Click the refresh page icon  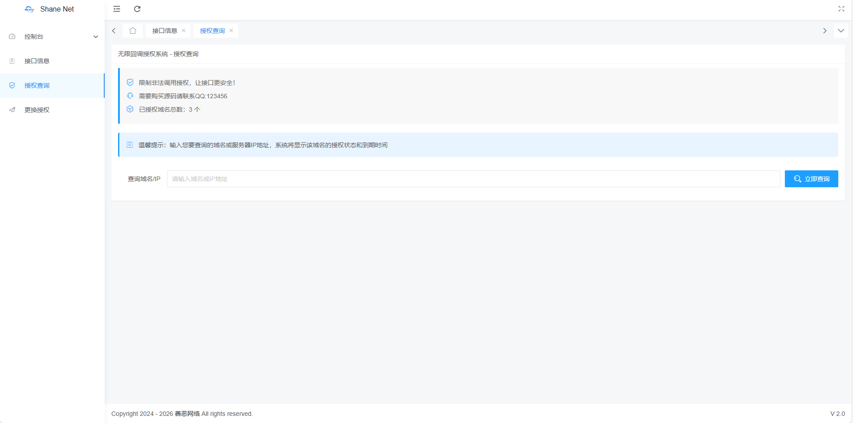pyautogui.click(x=137, y=9)
